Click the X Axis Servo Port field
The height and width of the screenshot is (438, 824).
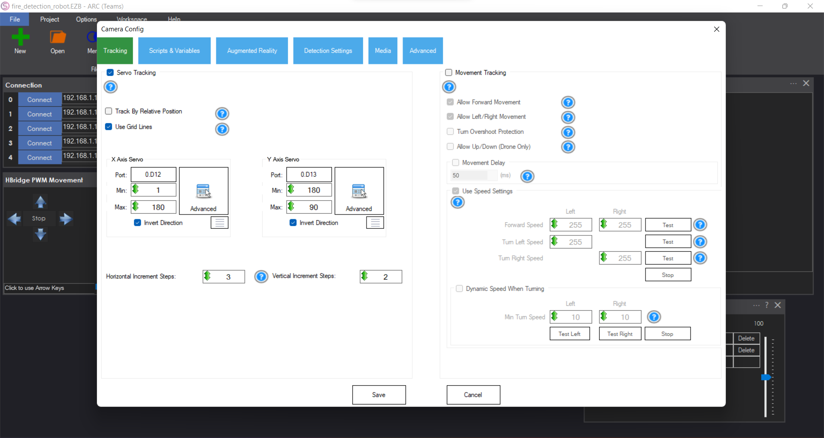point(154,175)
